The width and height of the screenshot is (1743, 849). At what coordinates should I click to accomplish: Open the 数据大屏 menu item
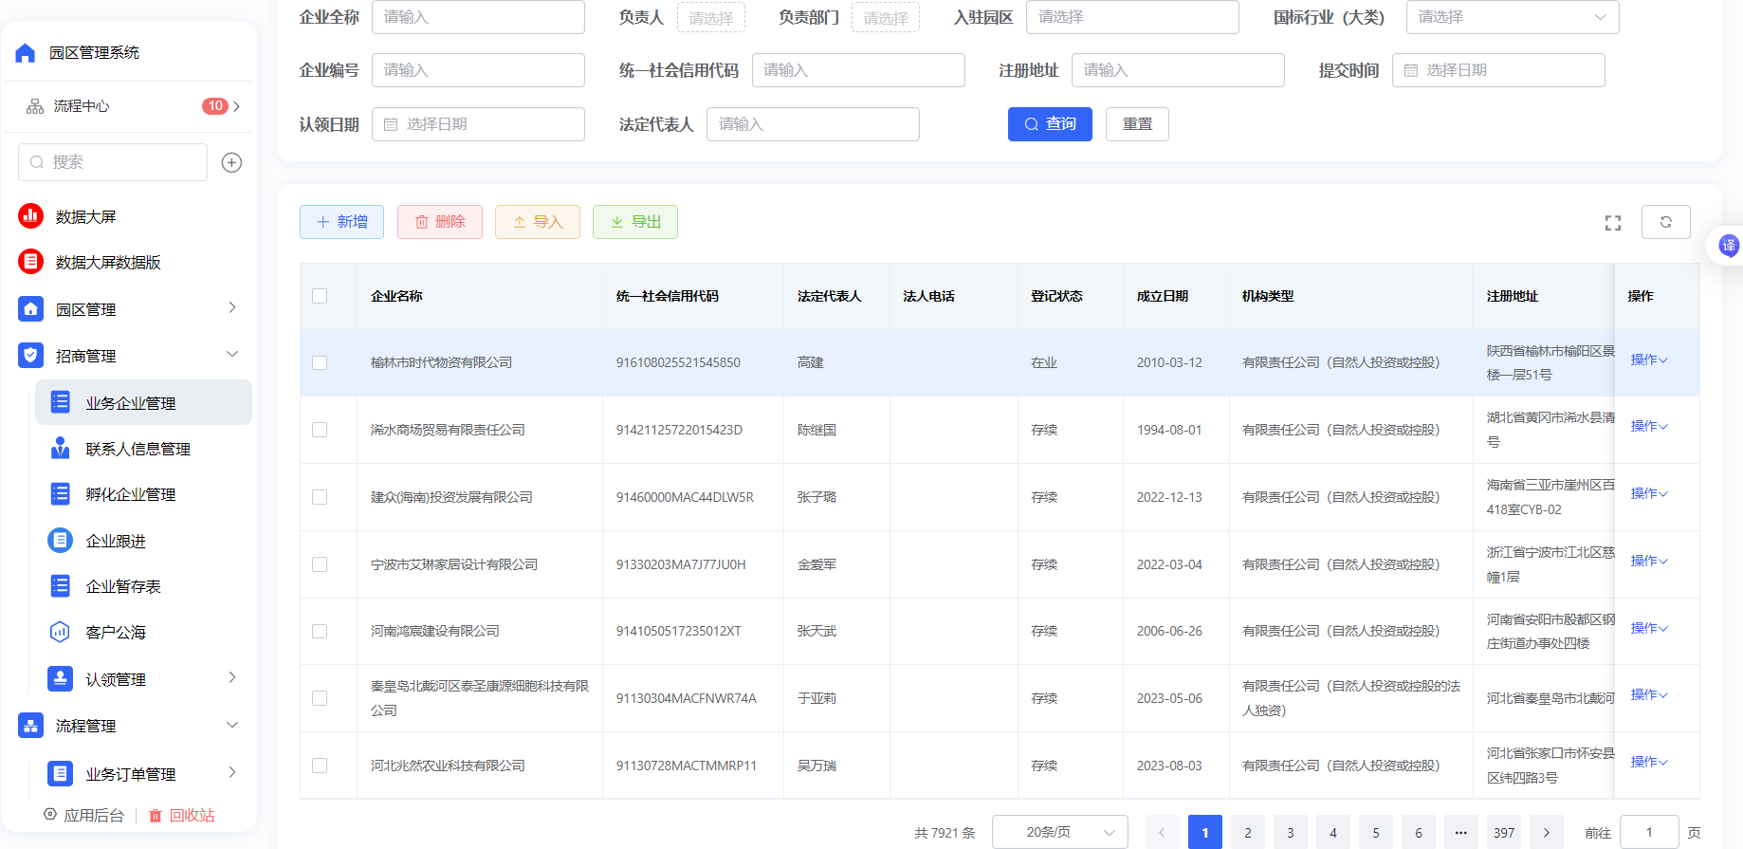[x=130, y=216]
